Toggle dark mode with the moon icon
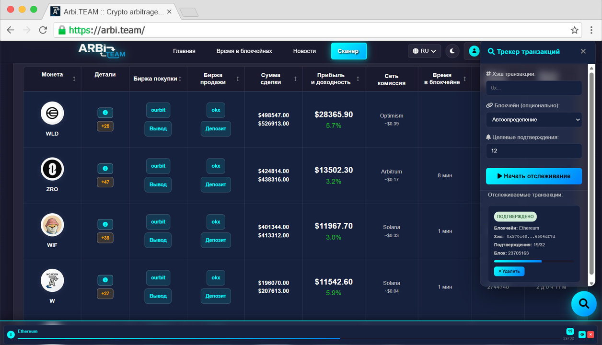Viewport: 602px width, 345px height. pyautogui.click(x=452, y=51)
